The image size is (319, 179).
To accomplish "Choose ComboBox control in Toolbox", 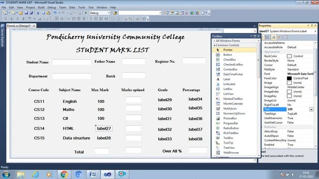I will (x=230, y=70).
